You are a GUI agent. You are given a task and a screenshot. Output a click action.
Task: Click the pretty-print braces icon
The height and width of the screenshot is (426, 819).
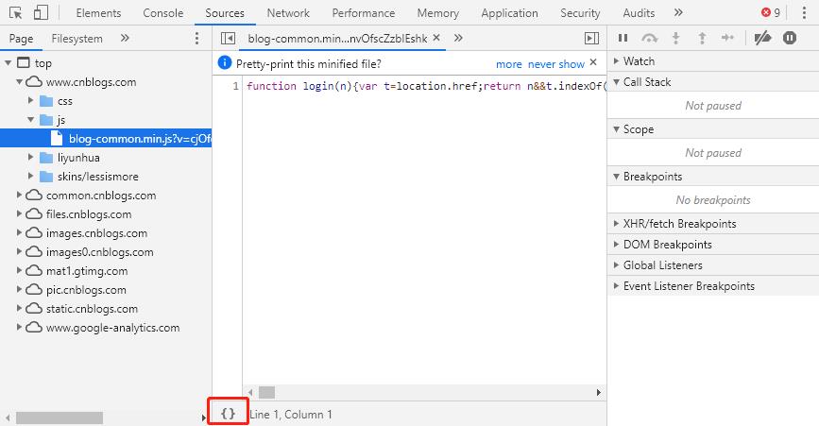point(228,414)
